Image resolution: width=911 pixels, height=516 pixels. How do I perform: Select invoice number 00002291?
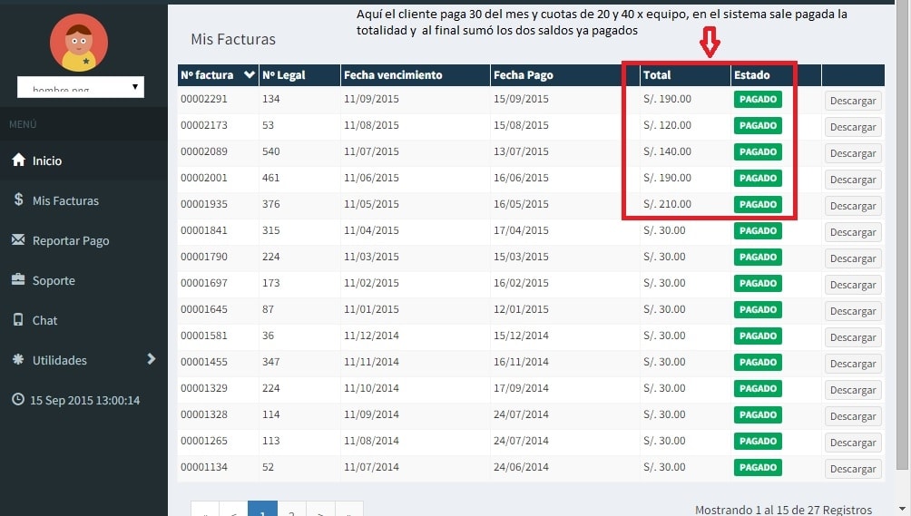(x=204, y=99)
